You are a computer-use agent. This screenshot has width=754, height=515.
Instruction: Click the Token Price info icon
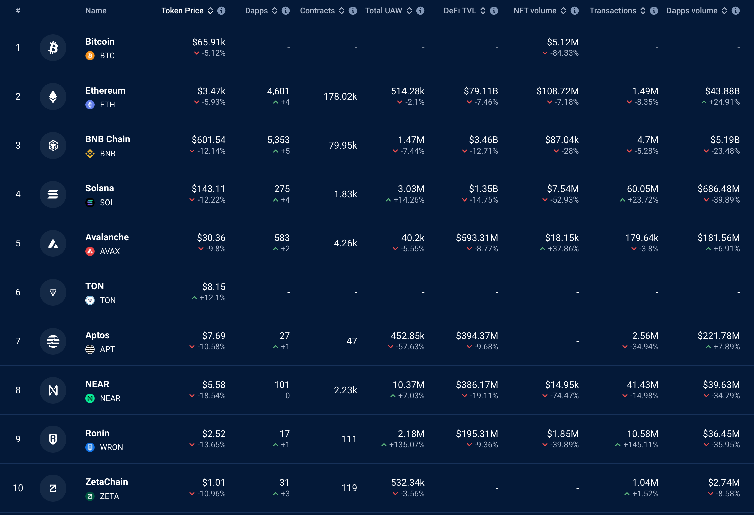[x=221, y=11]
